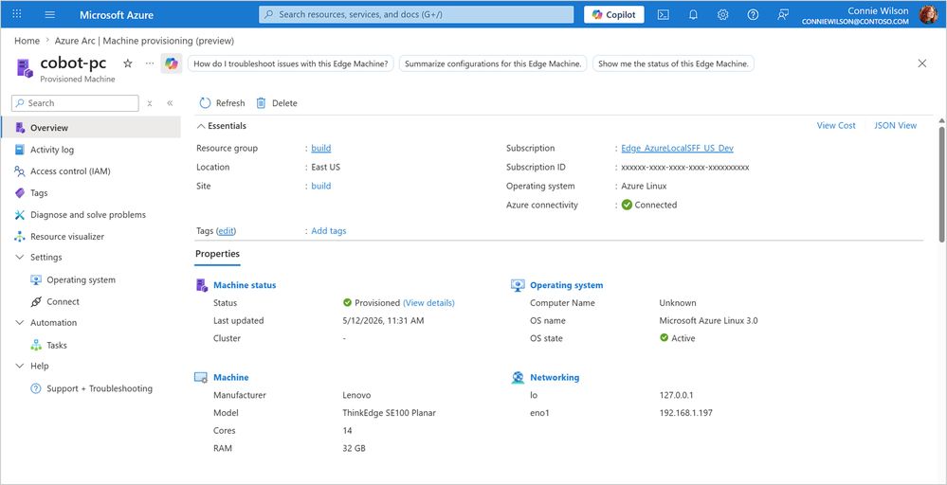Click the Refresh toolbar button
The image size is (947, 485).
[x=222, y=103]
